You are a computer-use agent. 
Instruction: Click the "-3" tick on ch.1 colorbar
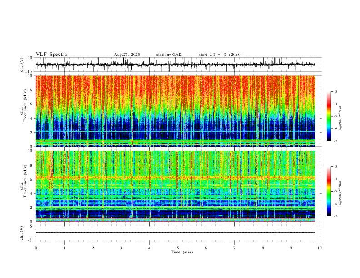[x=335, y=91]
